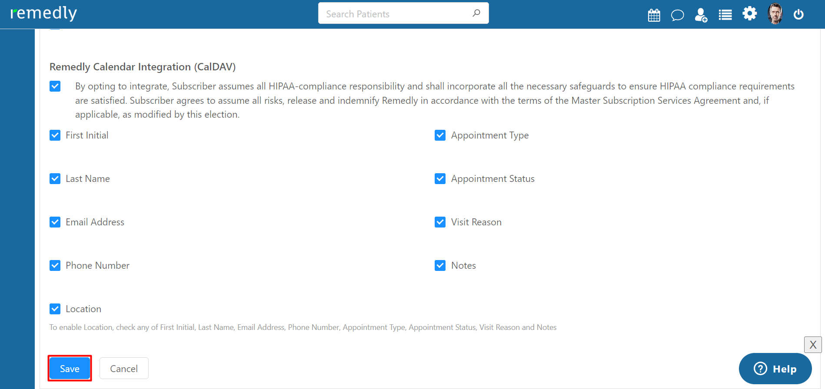
Task: Toggle the Appointment Type checkbox
Action: (x=440, y=135)
